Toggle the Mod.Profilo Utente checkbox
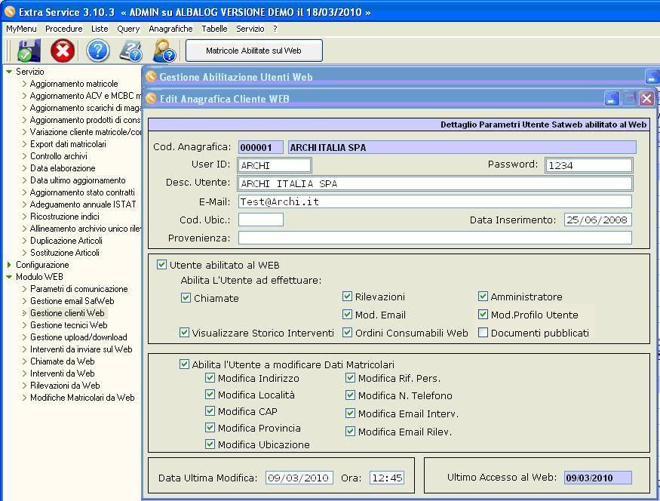The height and width of the screenshot is (501, 660). (x=483, y=315)
